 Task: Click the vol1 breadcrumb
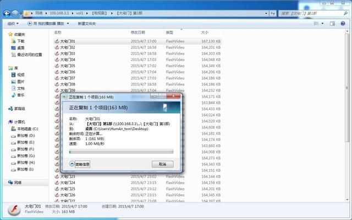click(x=79, y=13)
